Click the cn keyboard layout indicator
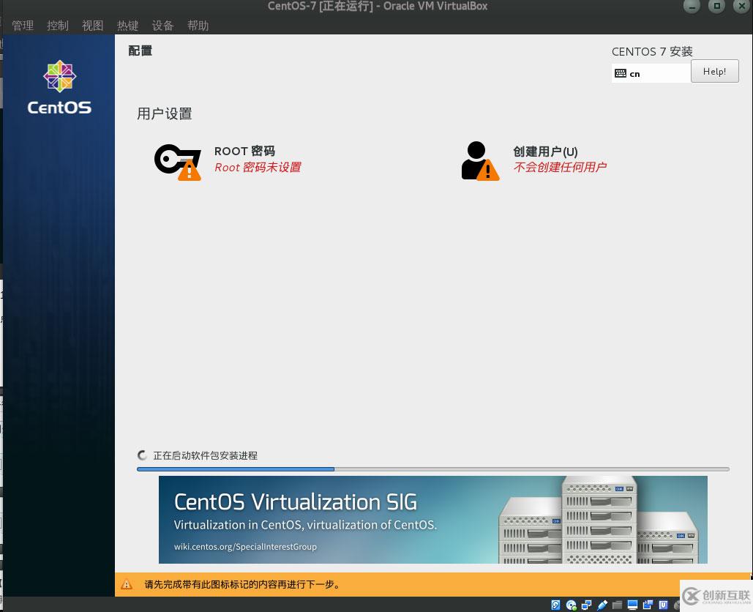This screenshot has width=753, height=612. [651, 73]
